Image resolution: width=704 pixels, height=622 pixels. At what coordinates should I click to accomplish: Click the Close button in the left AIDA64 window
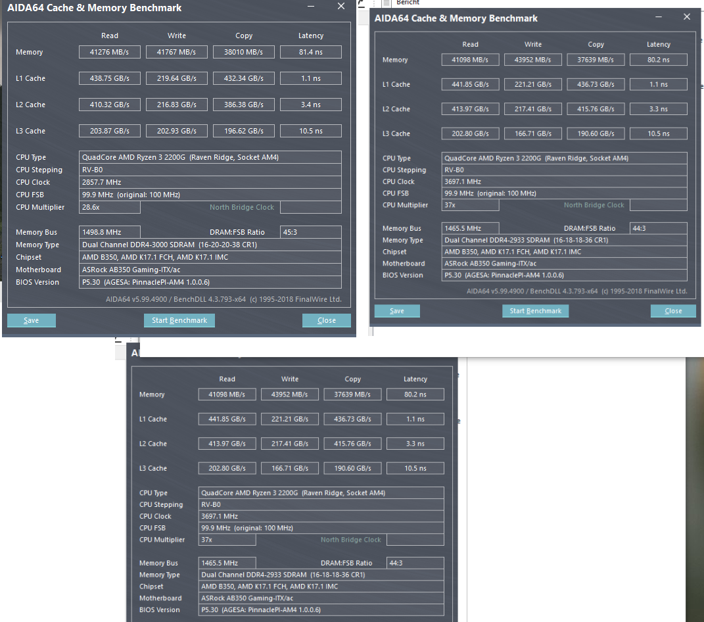click(327, 320)
